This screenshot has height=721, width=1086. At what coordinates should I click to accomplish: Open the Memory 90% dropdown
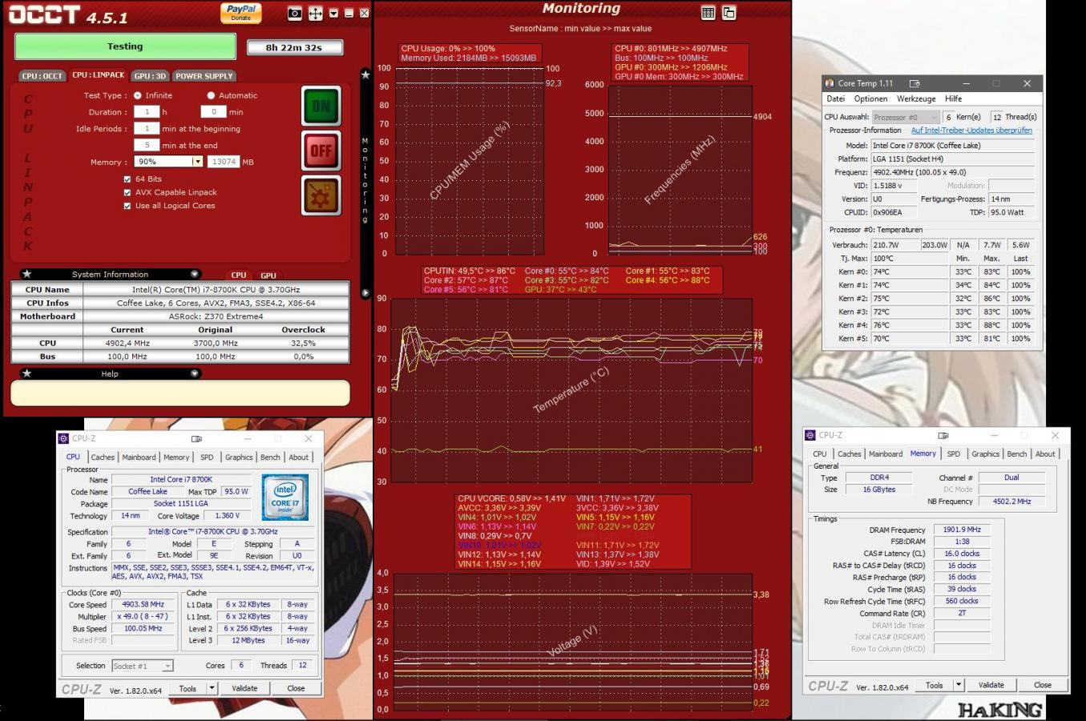[197, 162]
